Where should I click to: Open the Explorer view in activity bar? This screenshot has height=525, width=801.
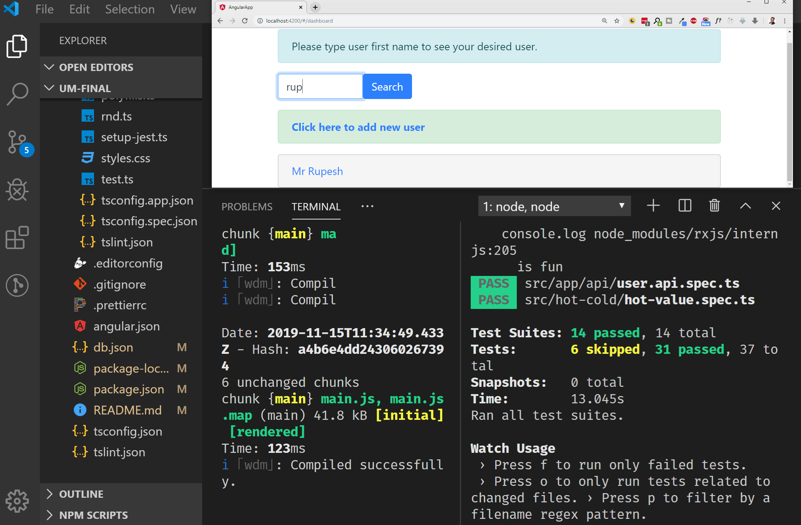pyautogui.click(x=17, y=46)
